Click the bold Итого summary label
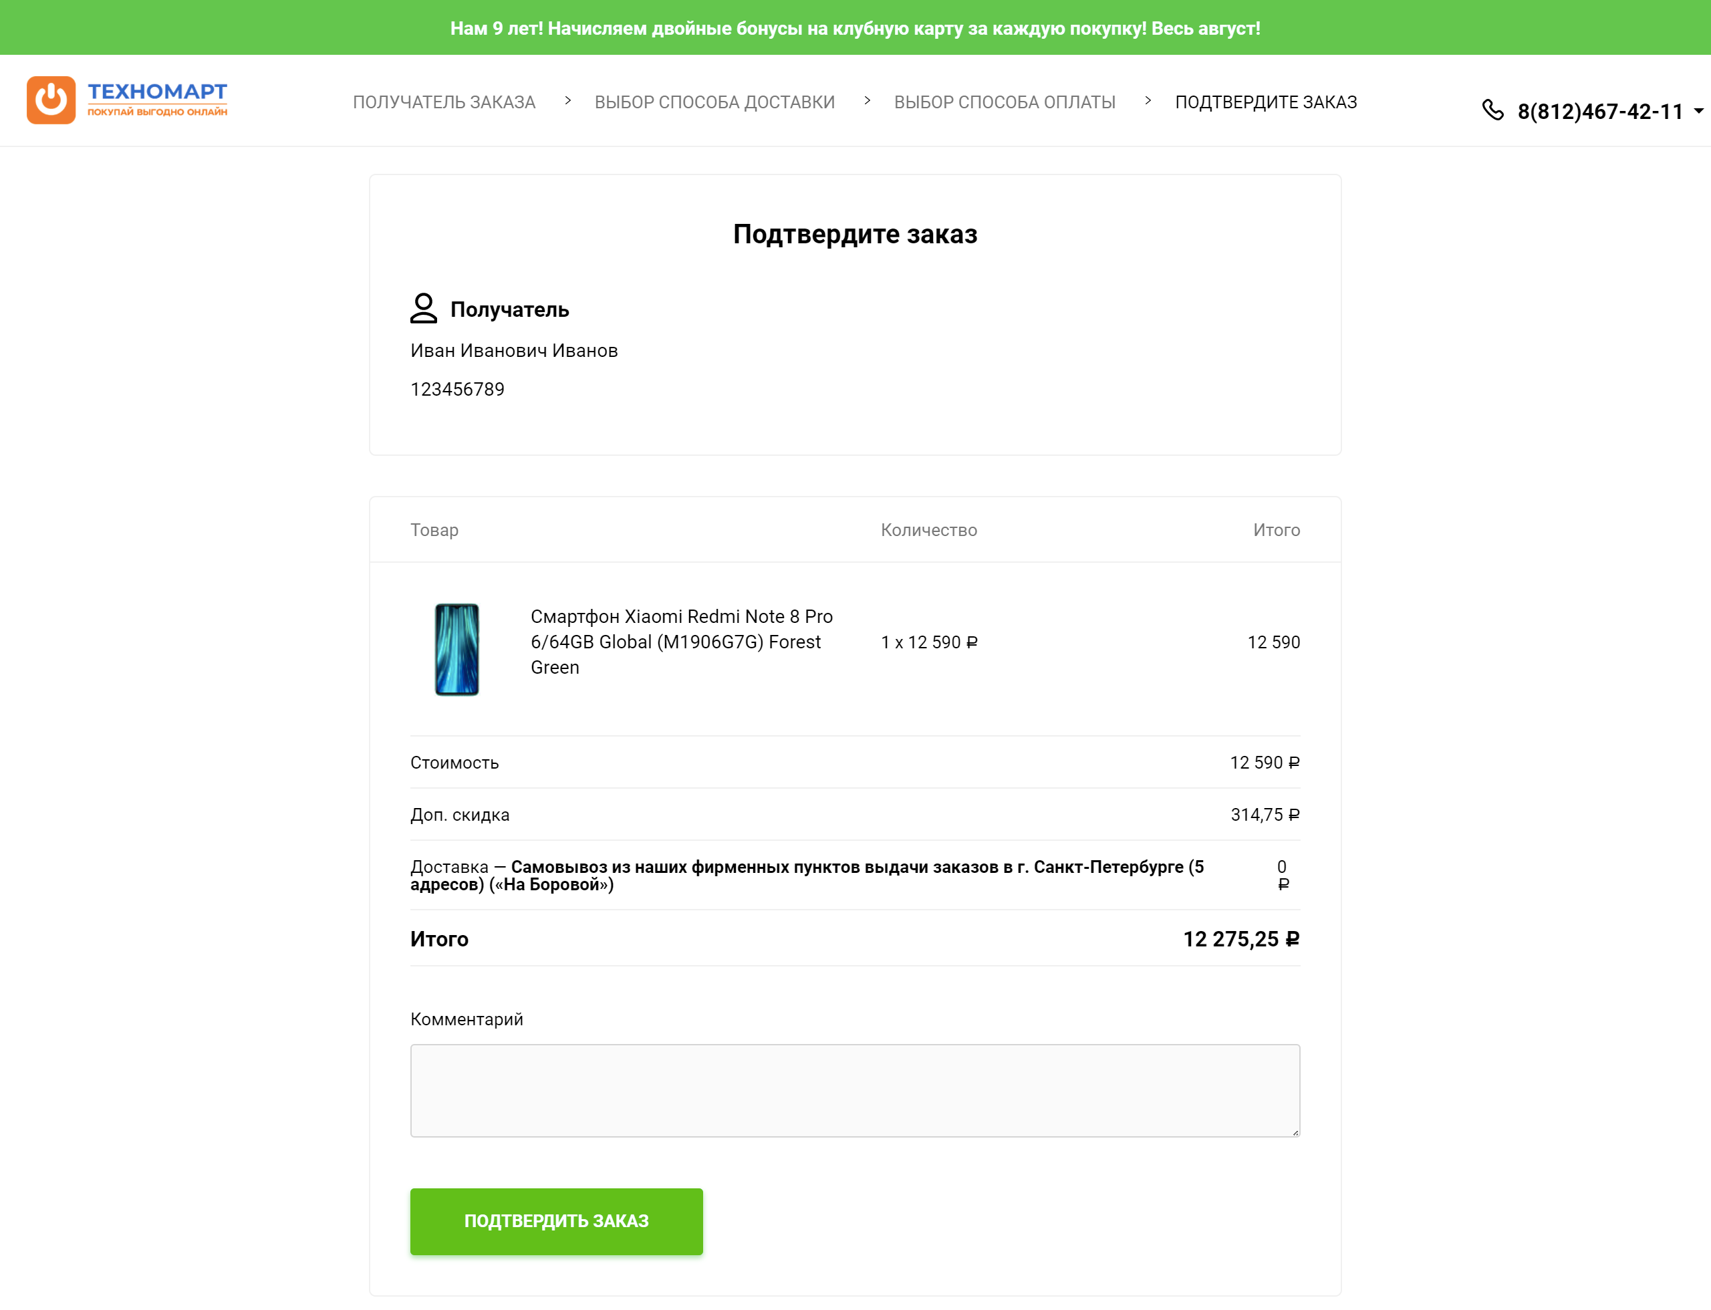1711x1310 pixels. click(x=439, y=939)
